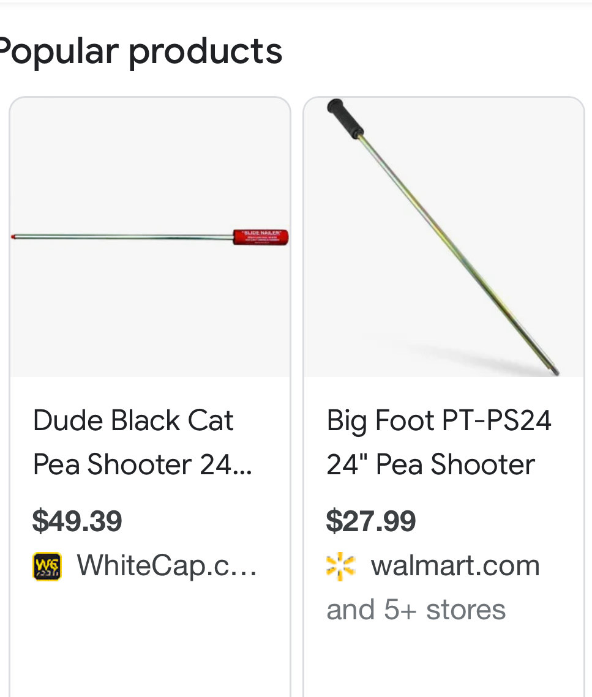Visit the WhiteCap.c… seller link

click(x=167, y=565)
